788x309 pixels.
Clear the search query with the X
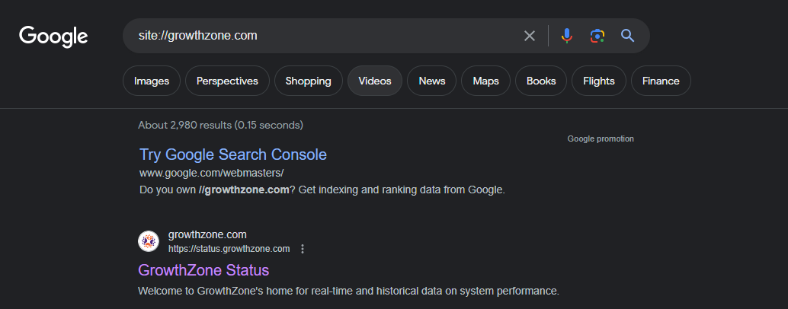tap(530, 36)
